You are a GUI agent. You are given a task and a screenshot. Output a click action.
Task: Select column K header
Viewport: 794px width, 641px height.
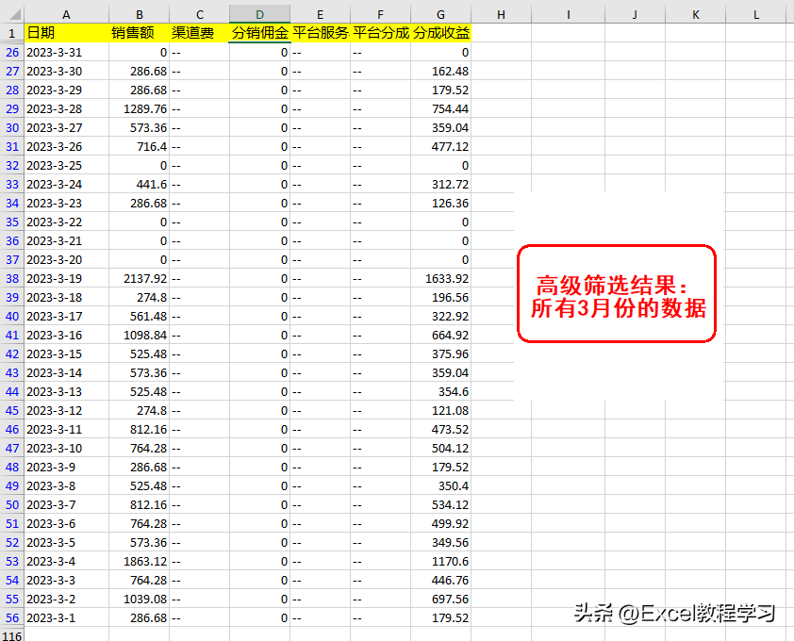(695, 15)
